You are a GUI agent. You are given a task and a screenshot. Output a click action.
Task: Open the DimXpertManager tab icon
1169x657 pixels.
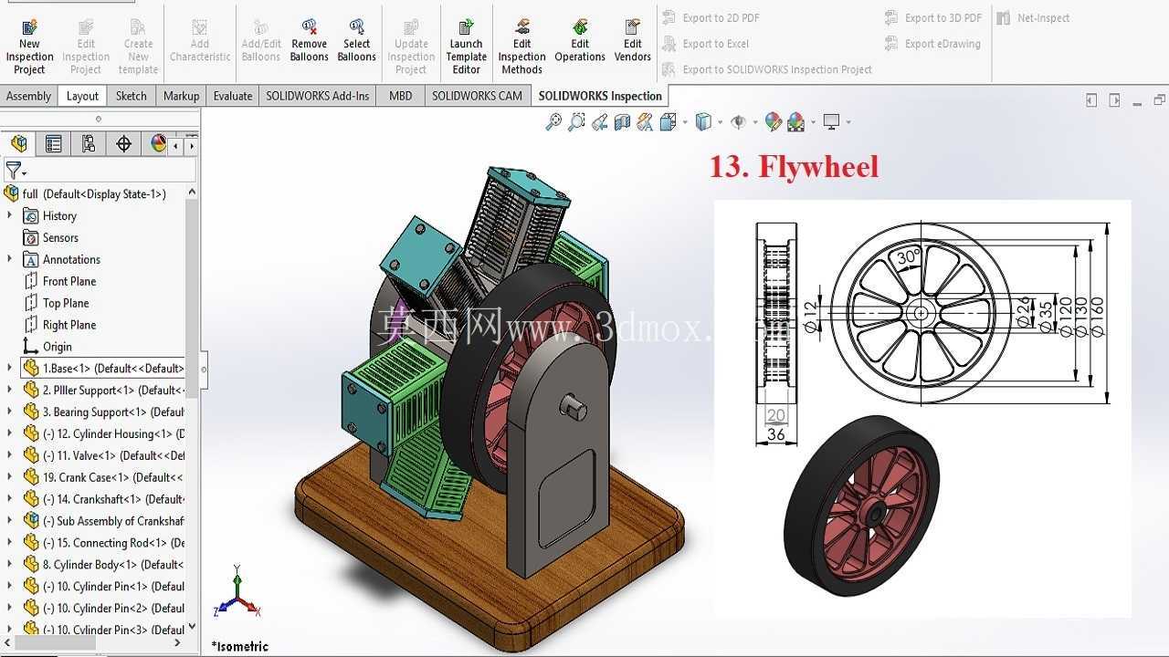[123, 143]
